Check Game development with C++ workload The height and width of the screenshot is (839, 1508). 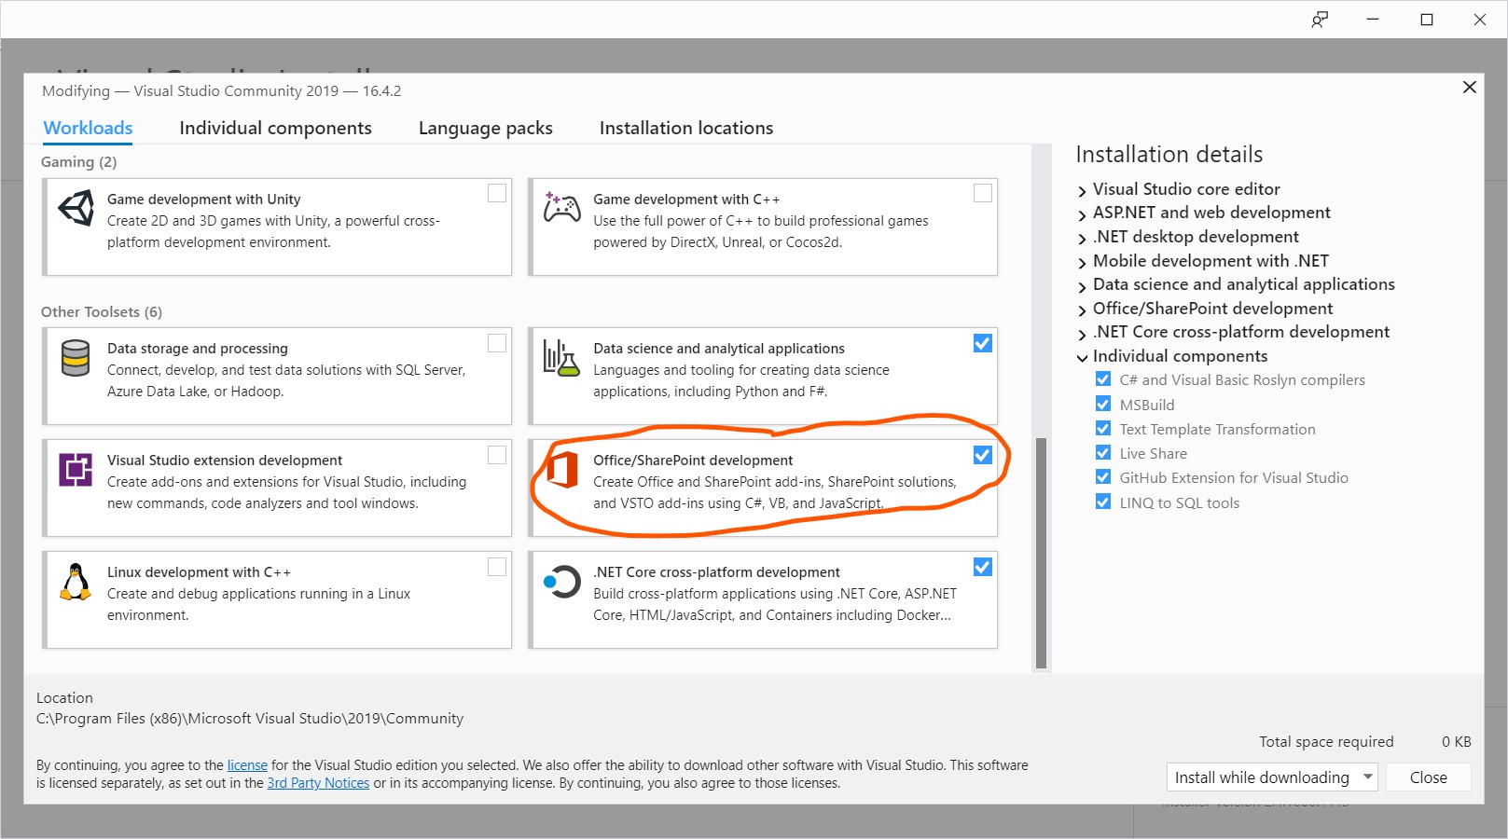pyautogui.click(x=983, y=193)
